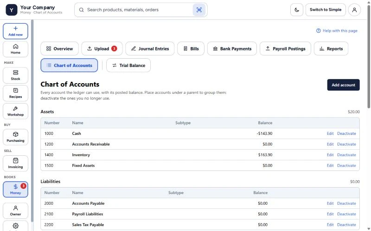Open Money in sidebar
Viewport: 371px width, 231px height.
tap(15, 189)
